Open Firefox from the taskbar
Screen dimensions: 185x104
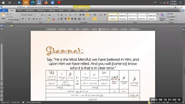(x=46, y=3)
